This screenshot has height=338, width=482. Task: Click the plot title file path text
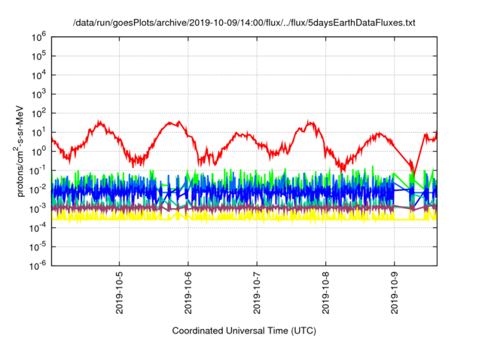[x=244, y=23]
